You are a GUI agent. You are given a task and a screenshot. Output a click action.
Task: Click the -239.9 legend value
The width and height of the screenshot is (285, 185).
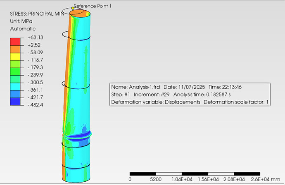(35, 75)
